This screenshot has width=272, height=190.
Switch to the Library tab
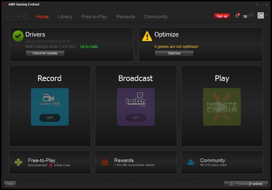click(x=65, y=17)
